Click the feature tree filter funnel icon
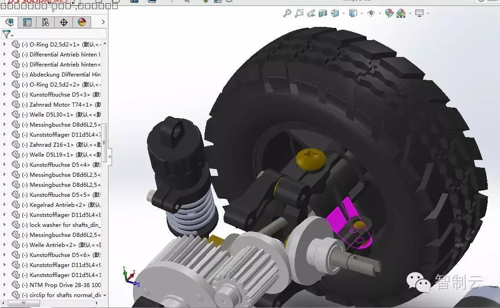 (6, 34)
